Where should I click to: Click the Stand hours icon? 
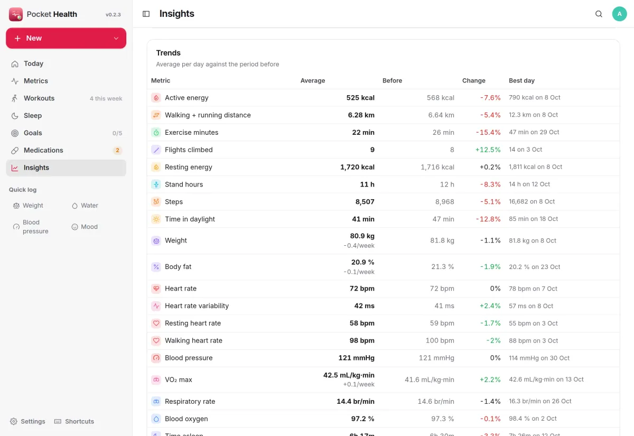(156, 184)
